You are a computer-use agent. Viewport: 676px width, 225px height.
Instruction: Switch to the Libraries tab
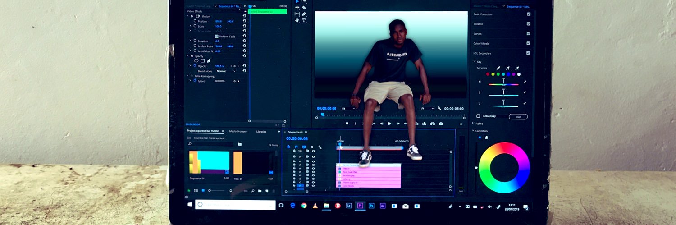pos(261,132)
